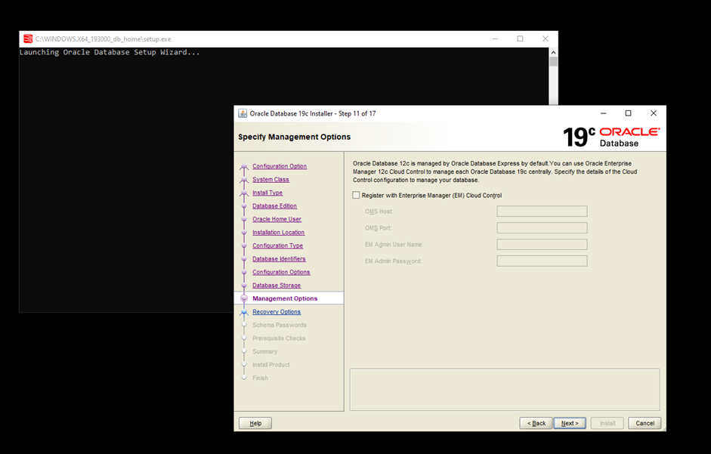This screenshot has width=711, height=454.
Task: Click the OMS Host input field
Action: [x=542, y=212]
